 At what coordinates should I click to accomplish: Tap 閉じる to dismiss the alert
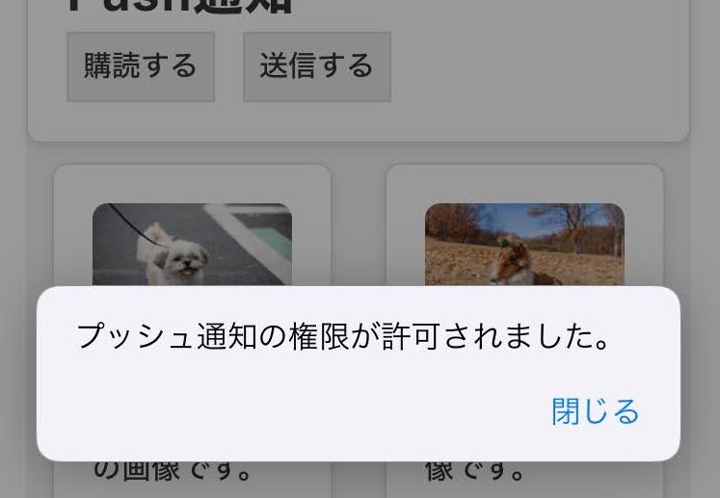point(595,411)
